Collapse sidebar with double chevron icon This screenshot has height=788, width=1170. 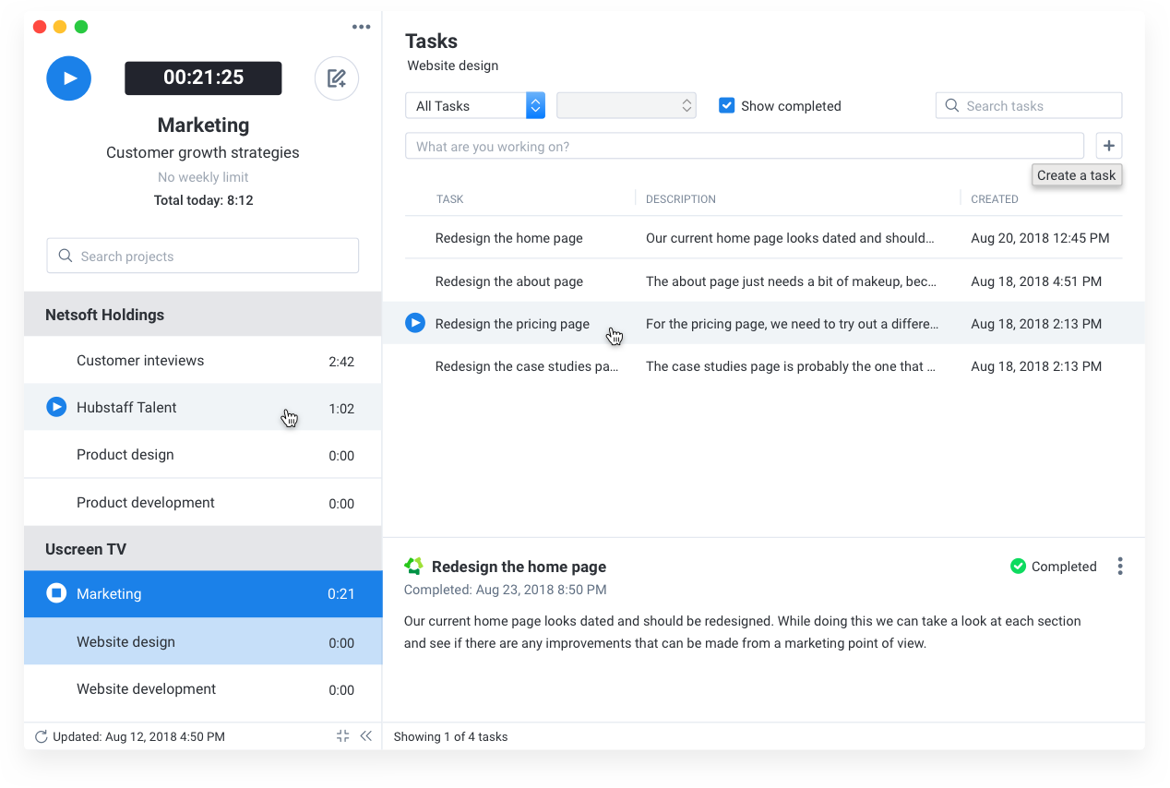pos(366,735)
